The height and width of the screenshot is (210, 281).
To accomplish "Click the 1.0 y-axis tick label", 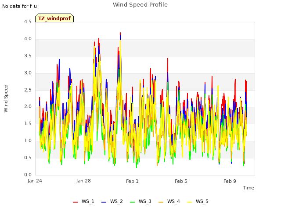I will coord(28,141).
